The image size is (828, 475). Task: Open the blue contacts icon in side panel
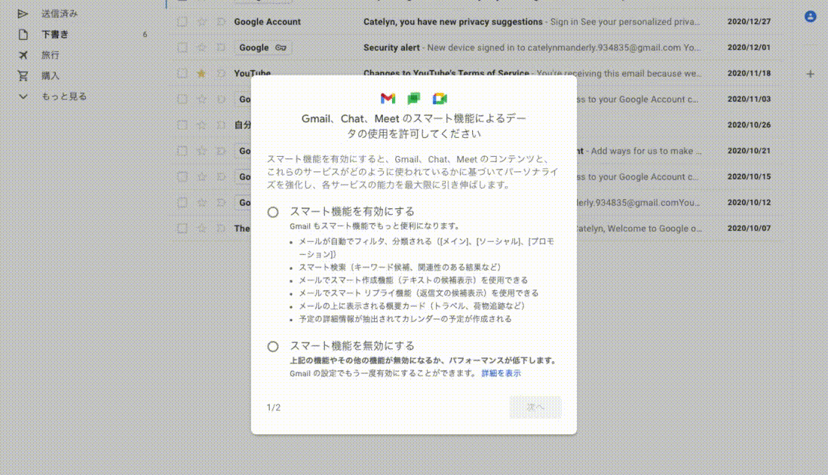[810, 17]
